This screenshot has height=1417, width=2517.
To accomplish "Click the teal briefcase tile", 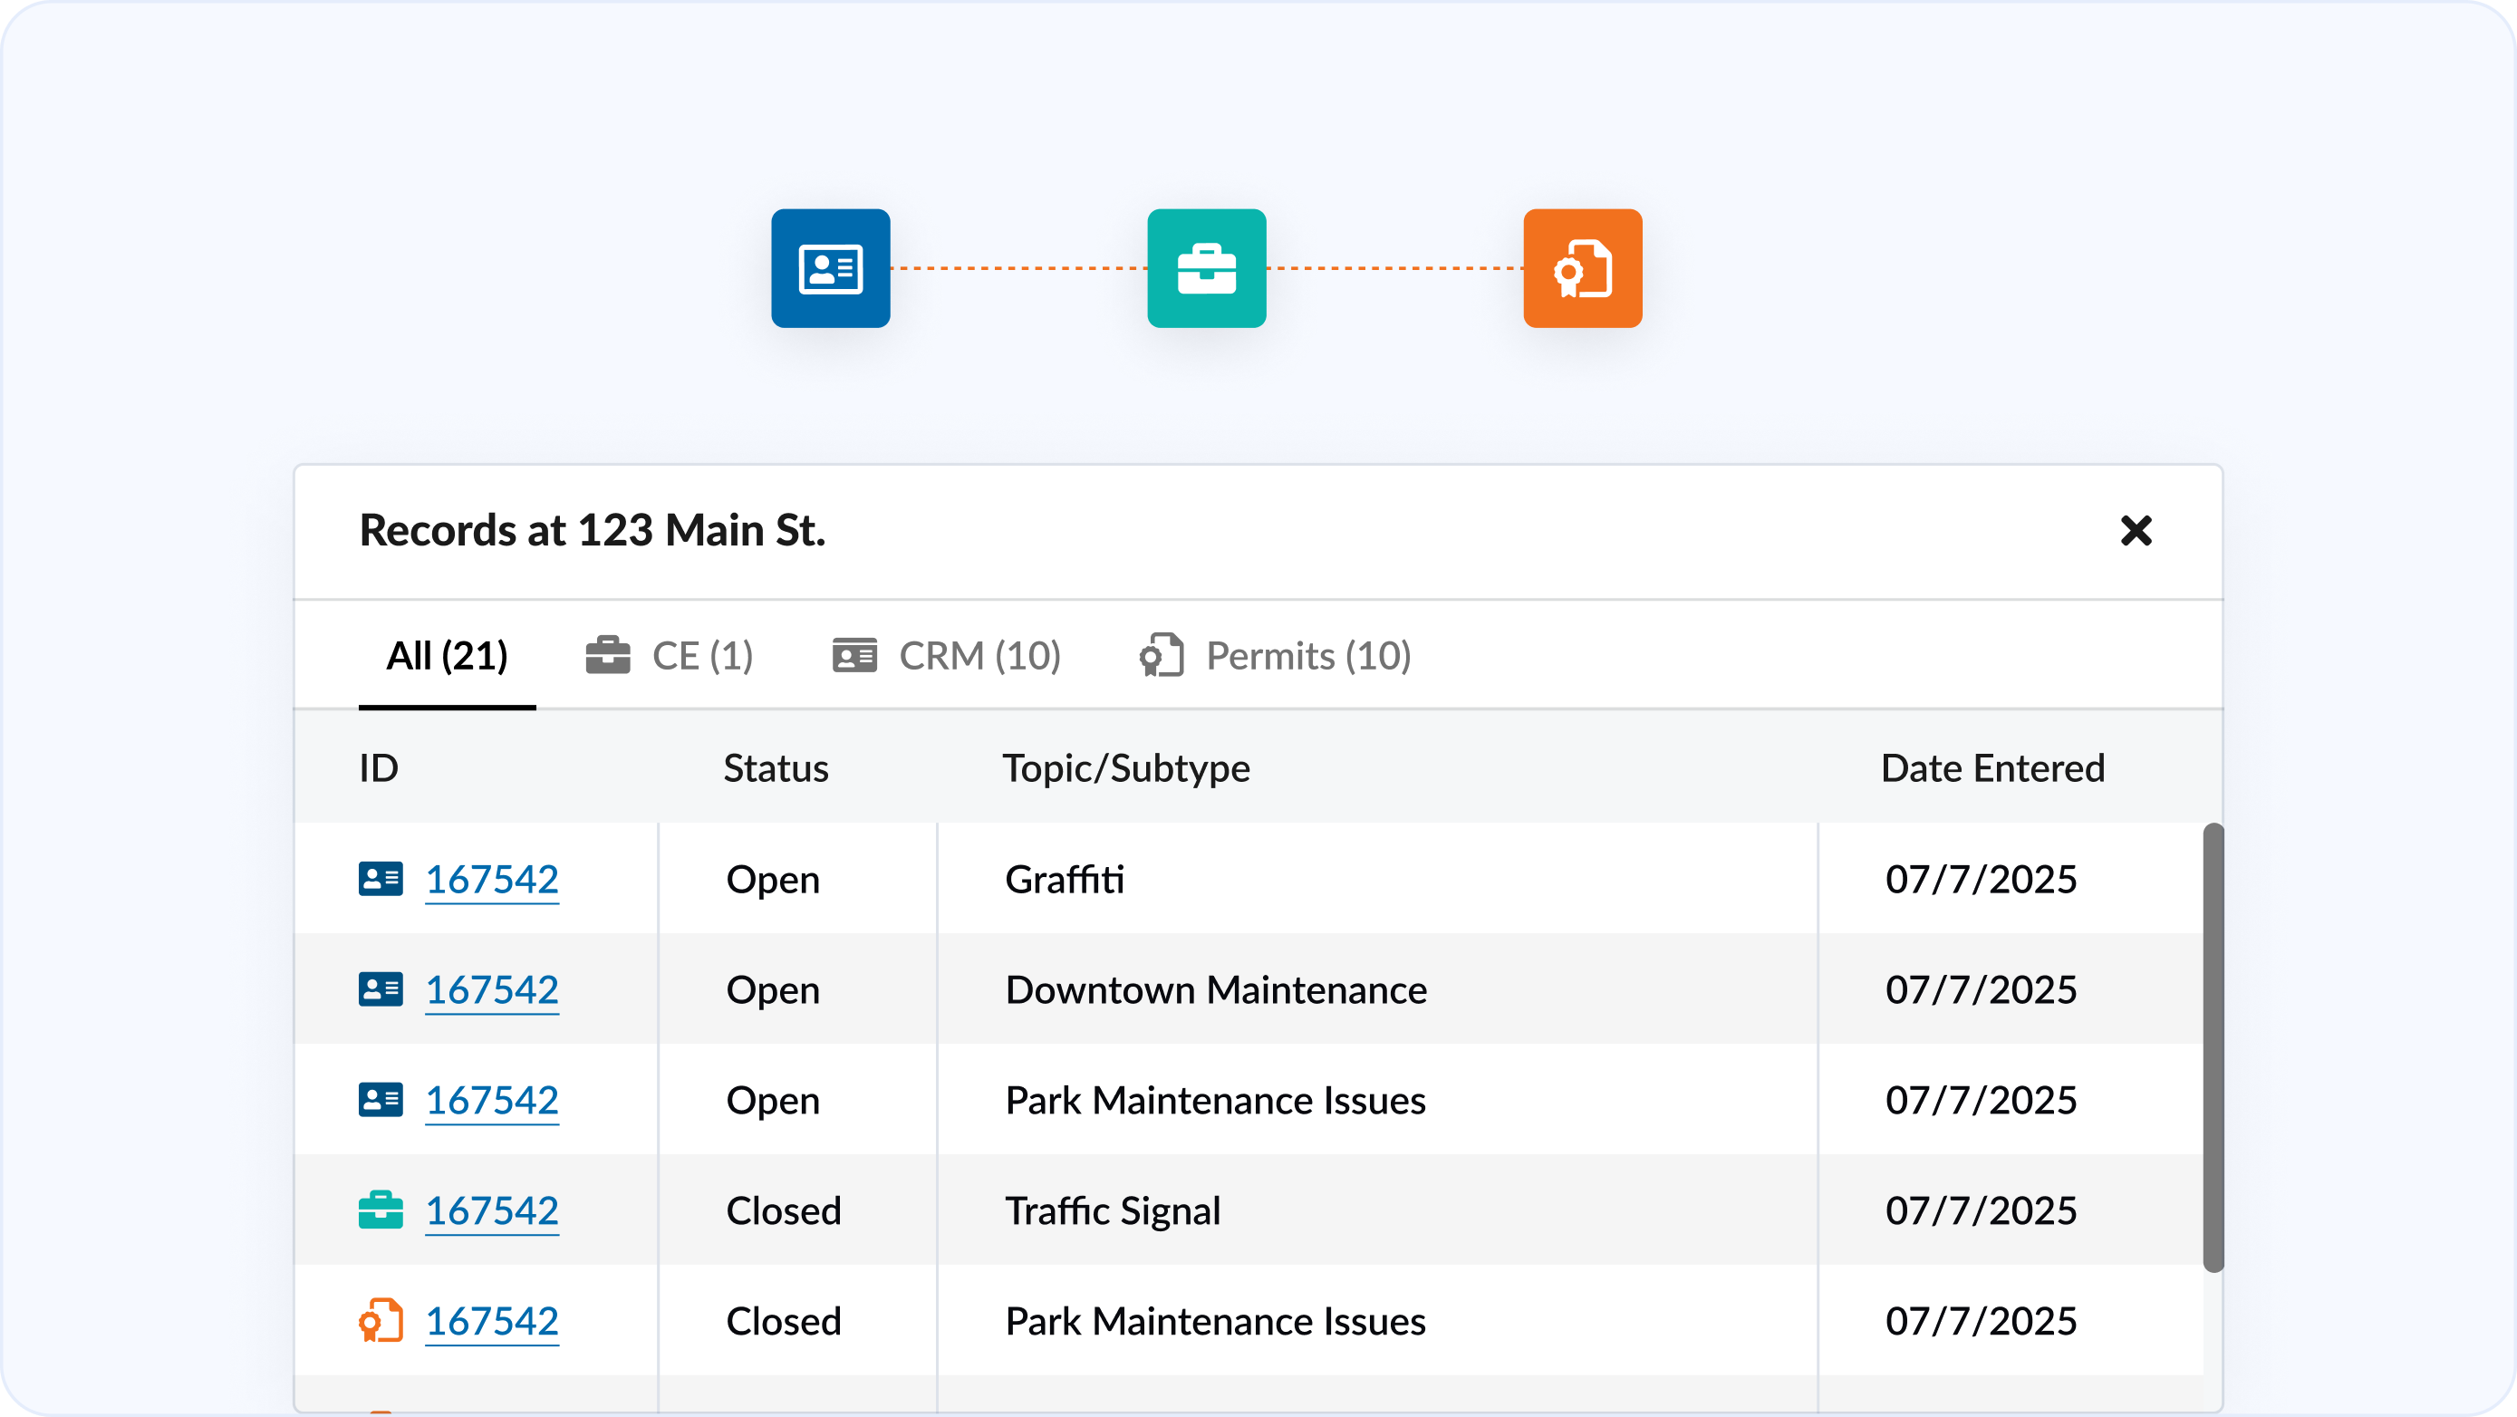I will point(1207,268).
